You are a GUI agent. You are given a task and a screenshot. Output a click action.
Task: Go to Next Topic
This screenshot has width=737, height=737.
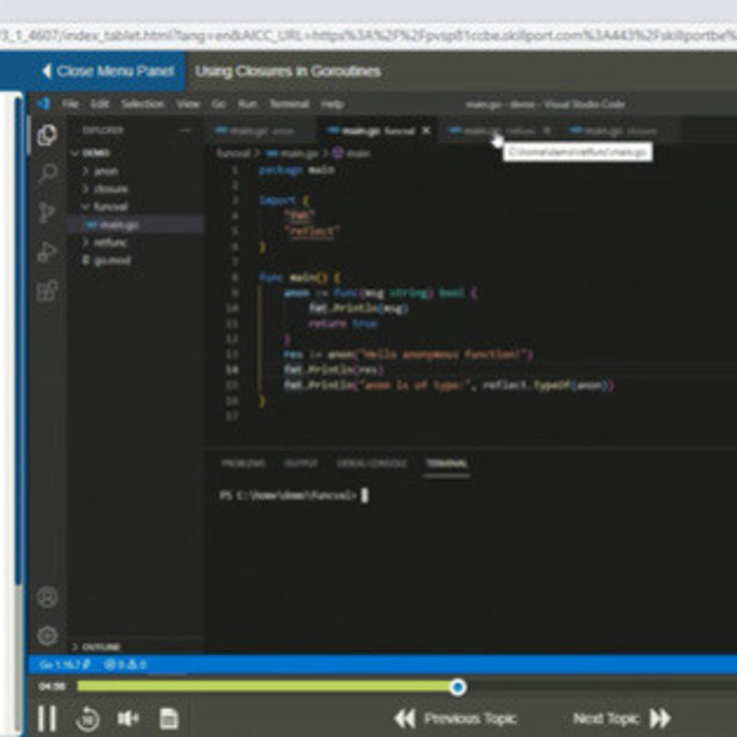pyautogui.click(x=622, y=719)
